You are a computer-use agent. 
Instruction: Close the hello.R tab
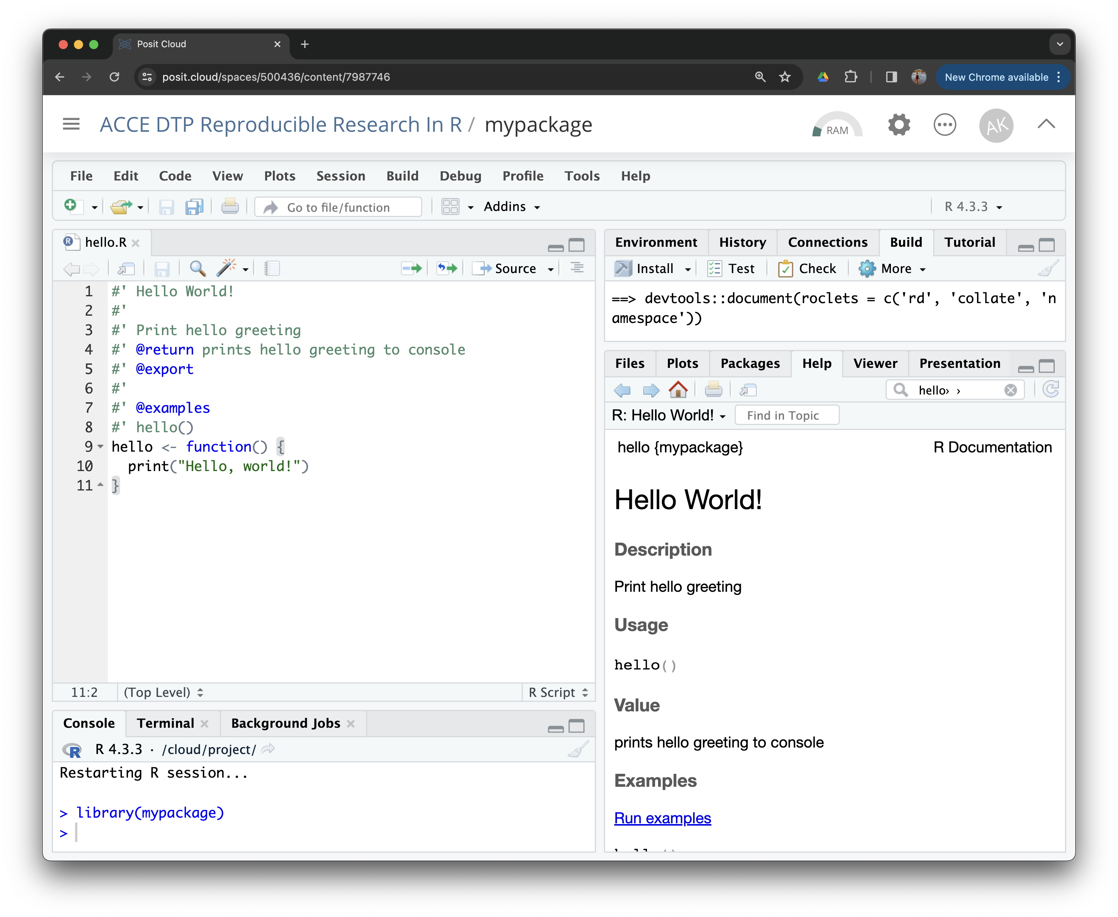136,243
